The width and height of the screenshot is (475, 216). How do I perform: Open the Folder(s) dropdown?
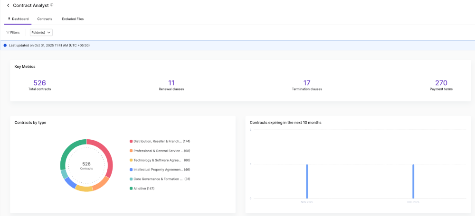[41, 33]
